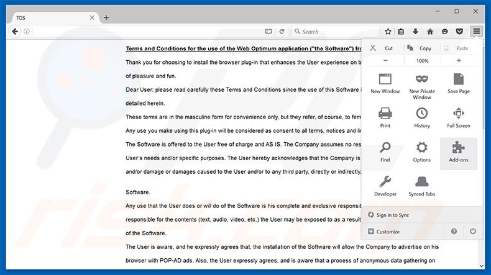Go to the Home page icon

[x=430, y=31]
